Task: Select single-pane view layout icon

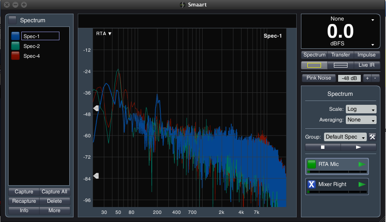Action: click(x=314, y=65)
